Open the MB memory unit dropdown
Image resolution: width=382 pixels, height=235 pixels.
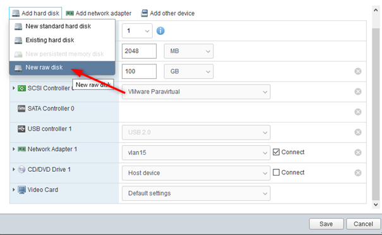tap(189, 51)
